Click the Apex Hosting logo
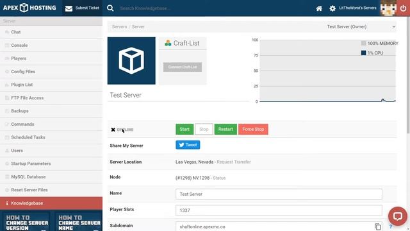 pos(29,8)
